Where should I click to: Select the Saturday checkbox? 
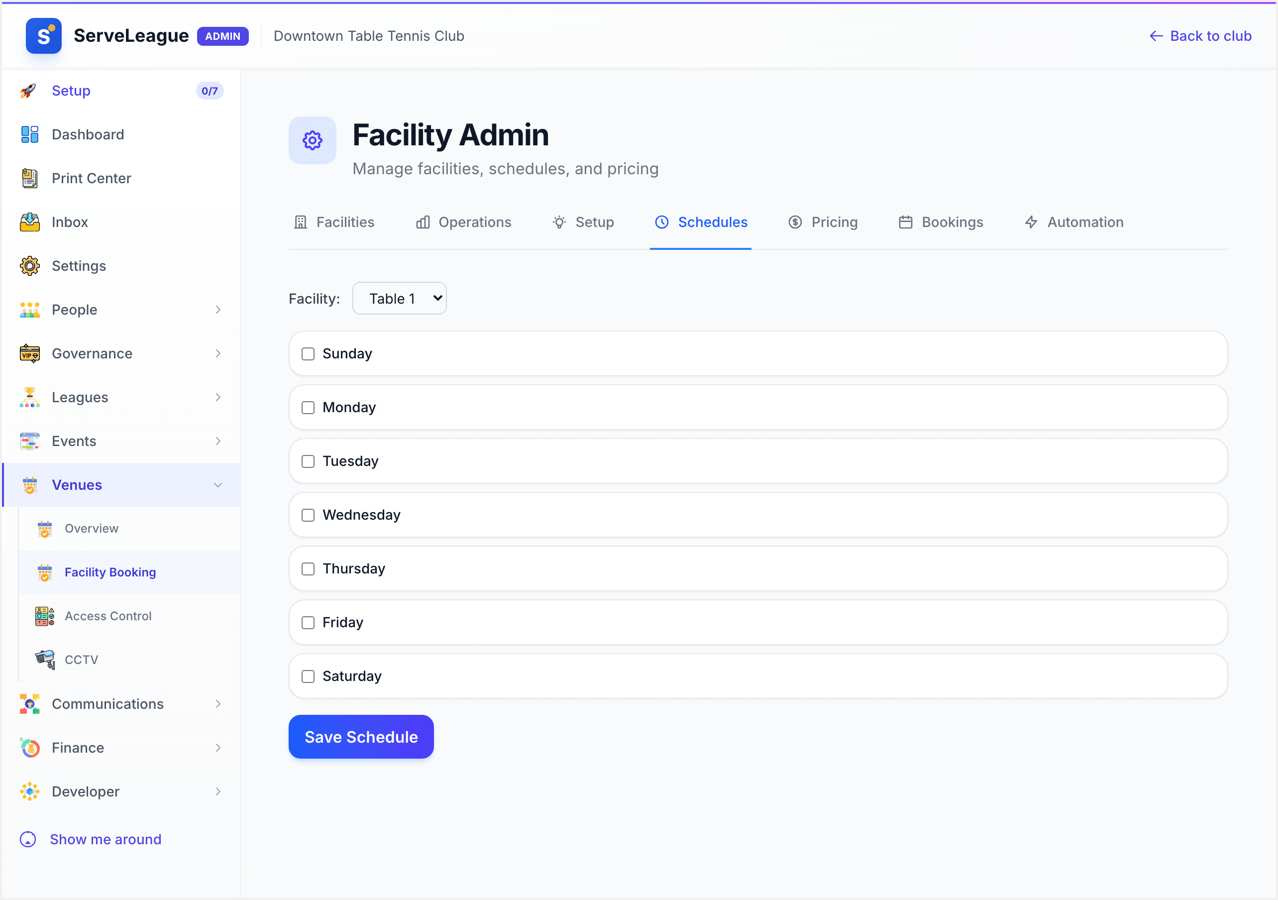point(308,676)
